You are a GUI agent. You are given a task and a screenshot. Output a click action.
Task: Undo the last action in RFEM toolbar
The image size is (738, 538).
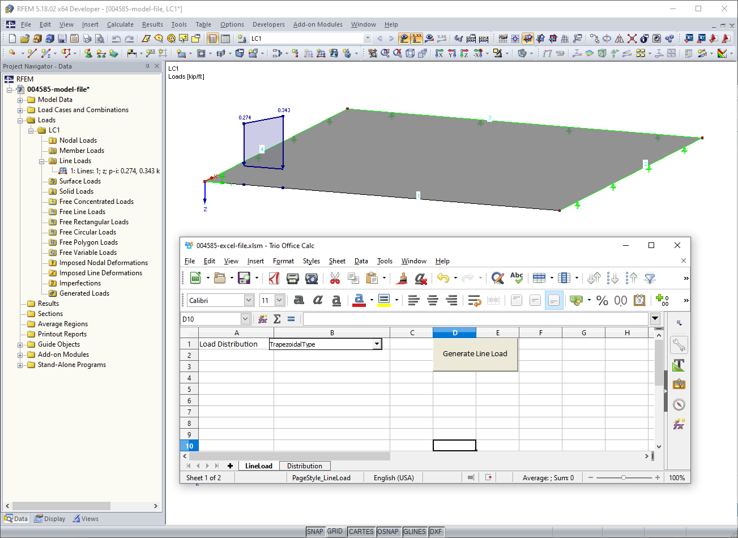tap(117, 38)
